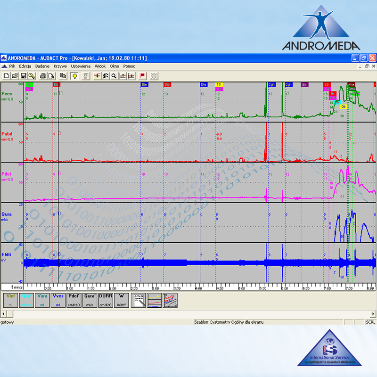Toggle the yellow light bulb tool
The width and height of the screenshot is (377, 377).
pos(74,76)
